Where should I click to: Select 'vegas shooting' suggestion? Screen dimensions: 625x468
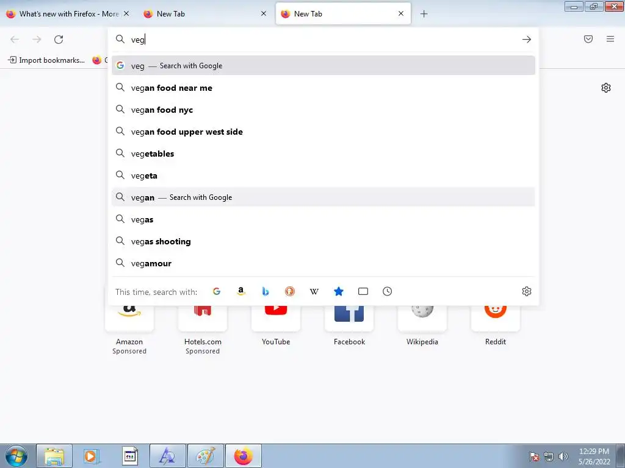[x=323, y=241]
